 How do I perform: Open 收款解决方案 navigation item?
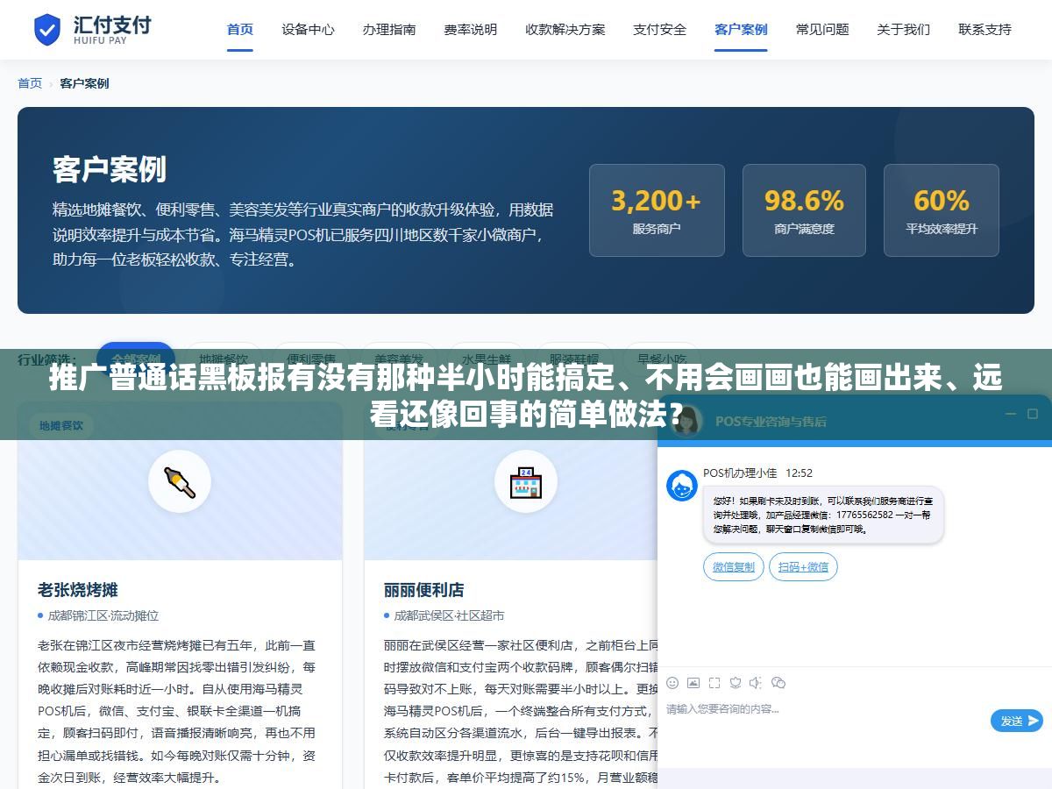coord(565,29)
